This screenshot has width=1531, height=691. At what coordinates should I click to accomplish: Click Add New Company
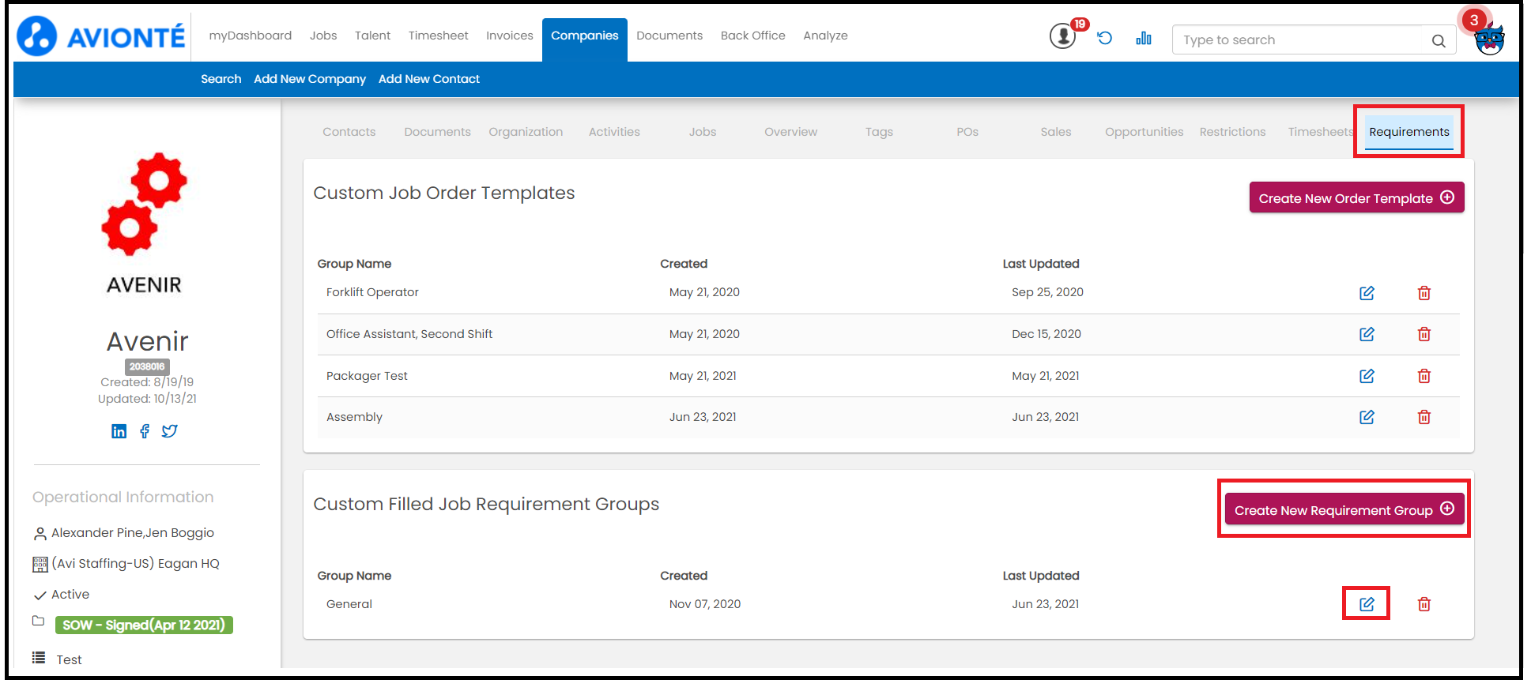(x=310, y=79)
